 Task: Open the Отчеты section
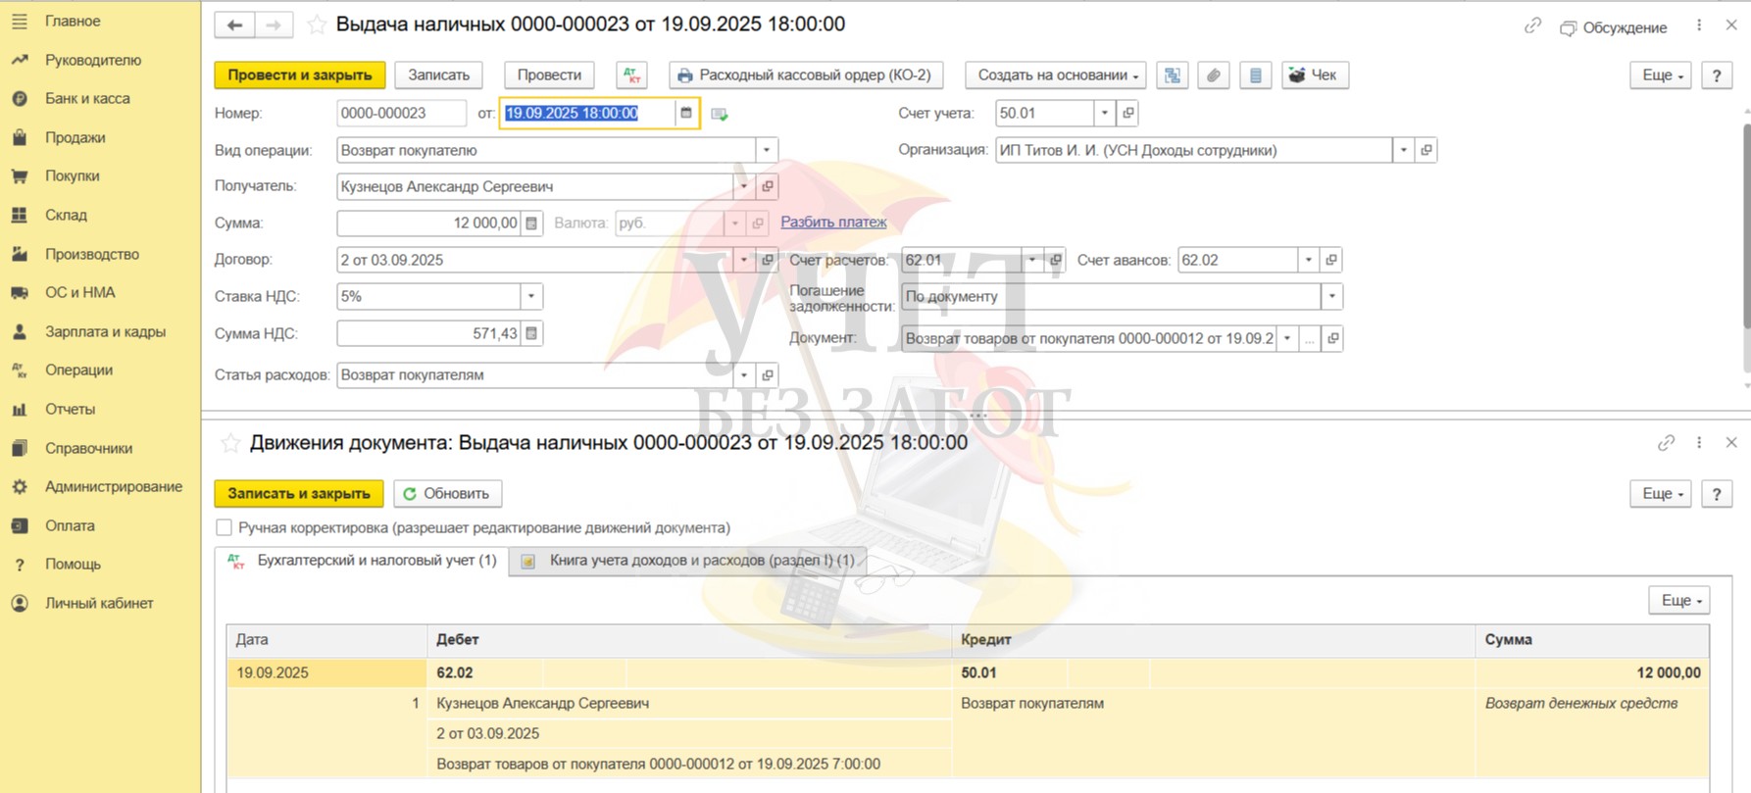(x=70, y=409)
